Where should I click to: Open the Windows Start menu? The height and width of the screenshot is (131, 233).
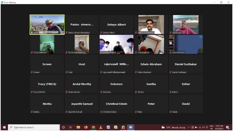[4, 127]
